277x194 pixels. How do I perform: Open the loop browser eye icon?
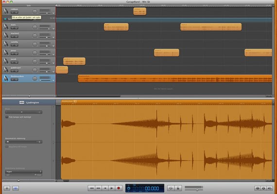258,188
